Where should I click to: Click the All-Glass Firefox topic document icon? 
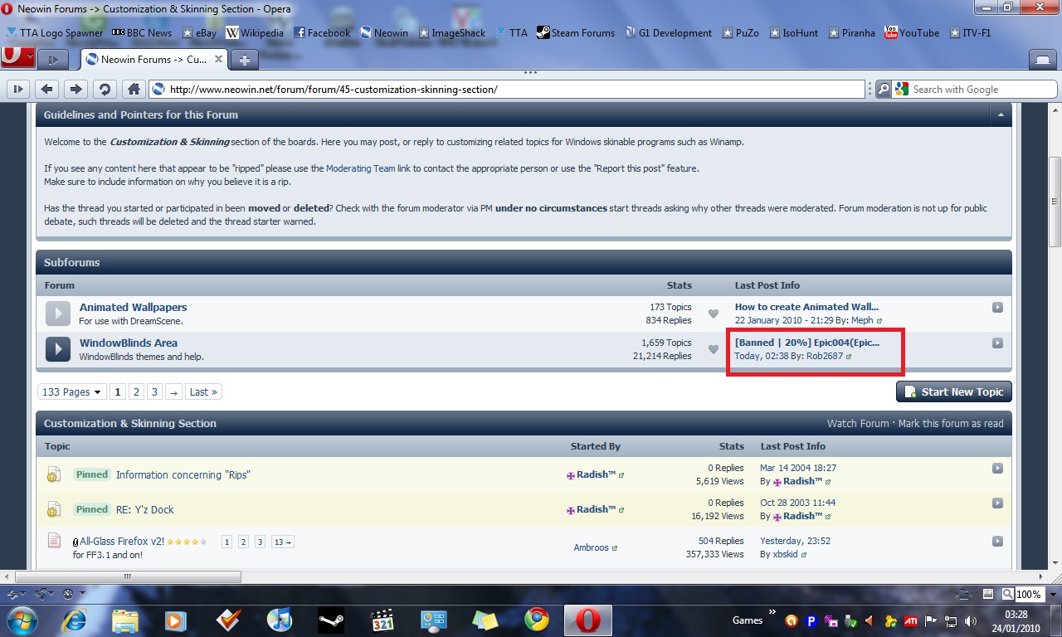tap(54, 541)
